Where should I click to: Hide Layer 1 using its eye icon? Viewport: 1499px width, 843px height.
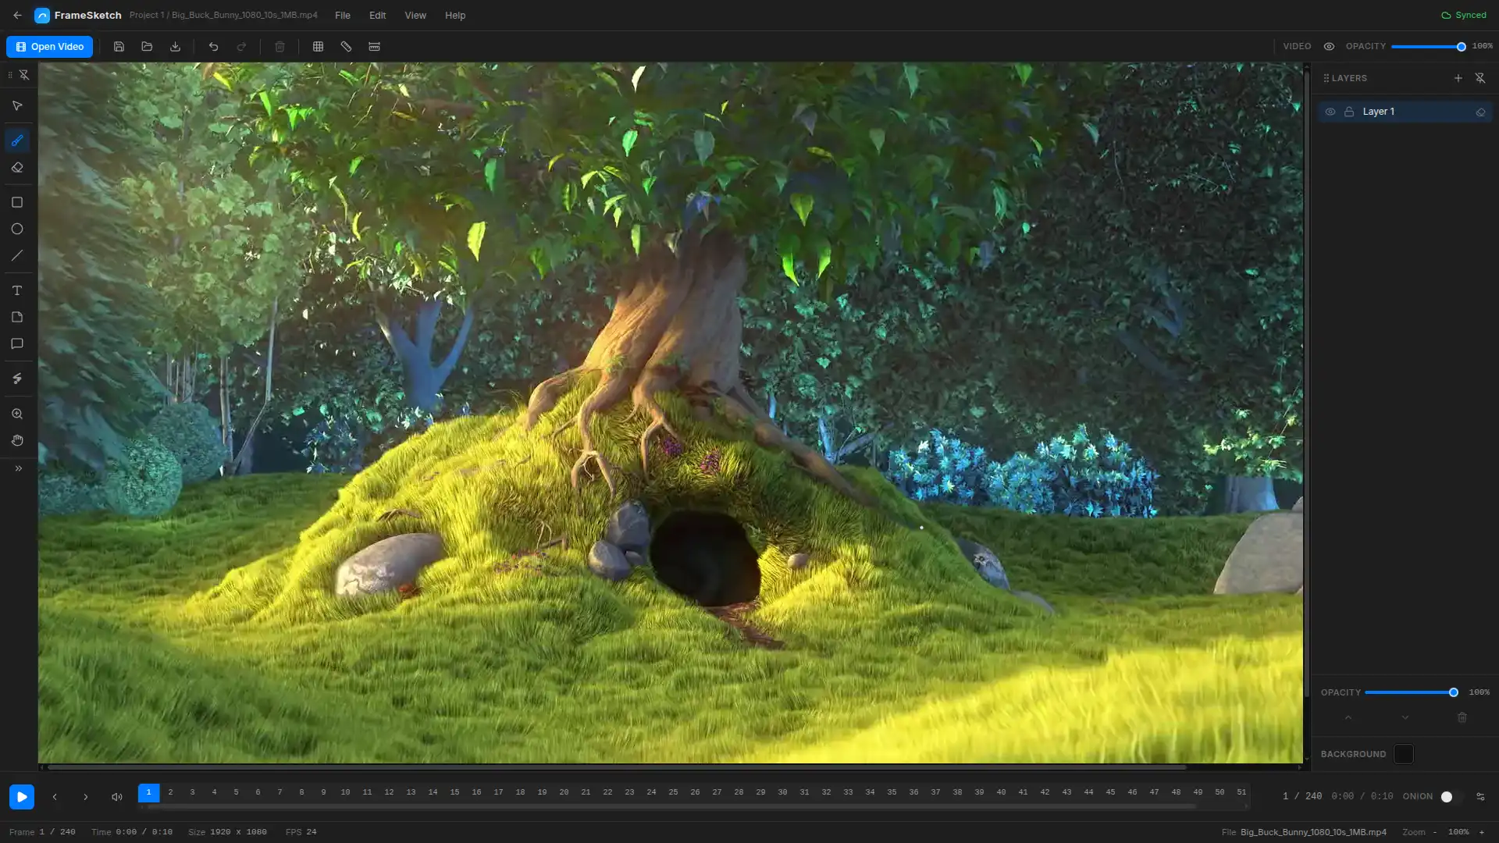[x=1330, y=112]
